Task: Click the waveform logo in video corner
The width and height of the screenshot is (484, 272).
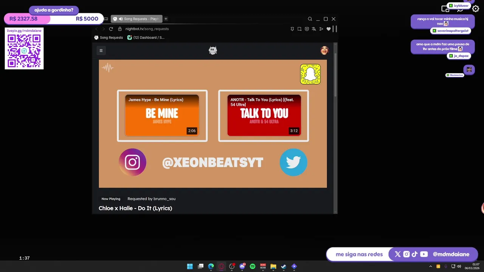Action: [x=108, y=68]
